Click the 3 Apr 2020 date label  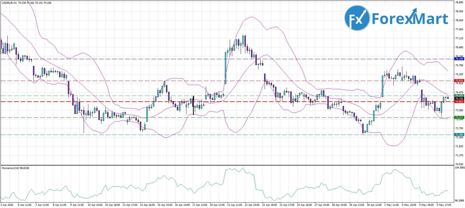pos(7,204)
